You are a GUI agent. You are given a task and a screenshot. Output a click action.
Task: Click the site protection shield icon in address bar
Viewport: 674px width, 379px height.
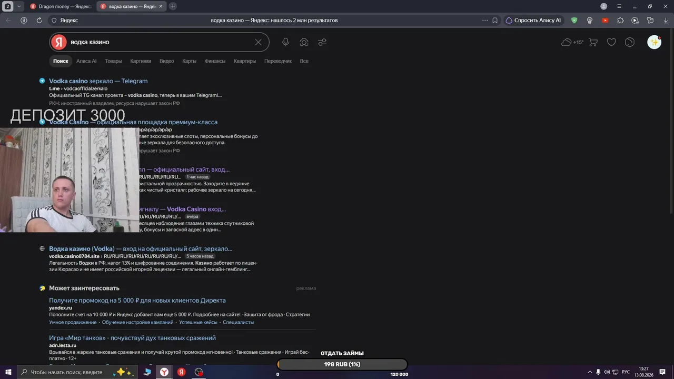point(54,21)
